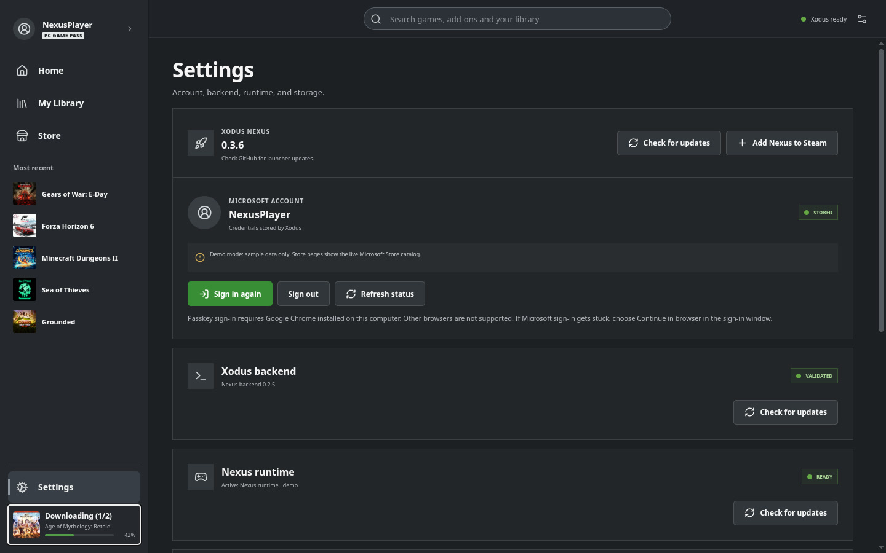886x553 pixels.
Task: Click Add Nexus to Steam button
Action: pyautogui.click(x=782, y=143)
